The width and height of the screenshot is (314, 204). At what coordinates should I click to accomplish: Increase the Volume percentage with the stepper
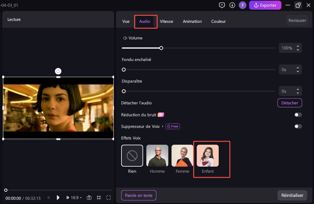pyautogui.click(x=298, y=46)
